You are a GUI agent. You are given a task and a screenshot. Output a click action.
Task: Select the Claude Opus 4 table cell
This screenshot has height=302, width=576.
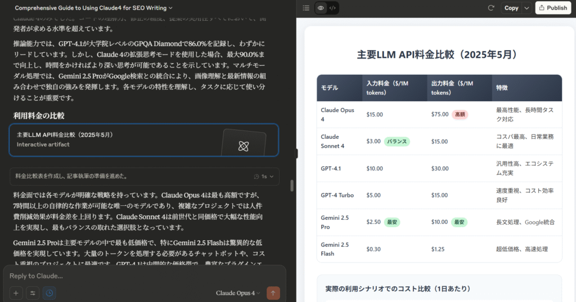coord(339,115)
